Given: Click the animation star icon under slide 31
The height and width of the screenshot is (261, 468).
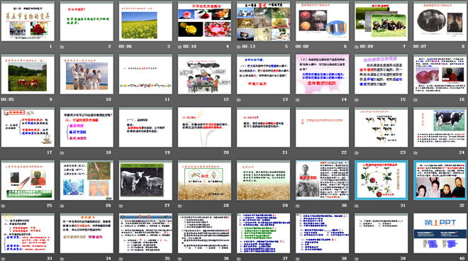Looking at the screenshot, I should coord(357,206).
